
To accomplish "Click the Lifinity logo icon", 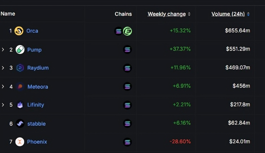I will point(20,105).
